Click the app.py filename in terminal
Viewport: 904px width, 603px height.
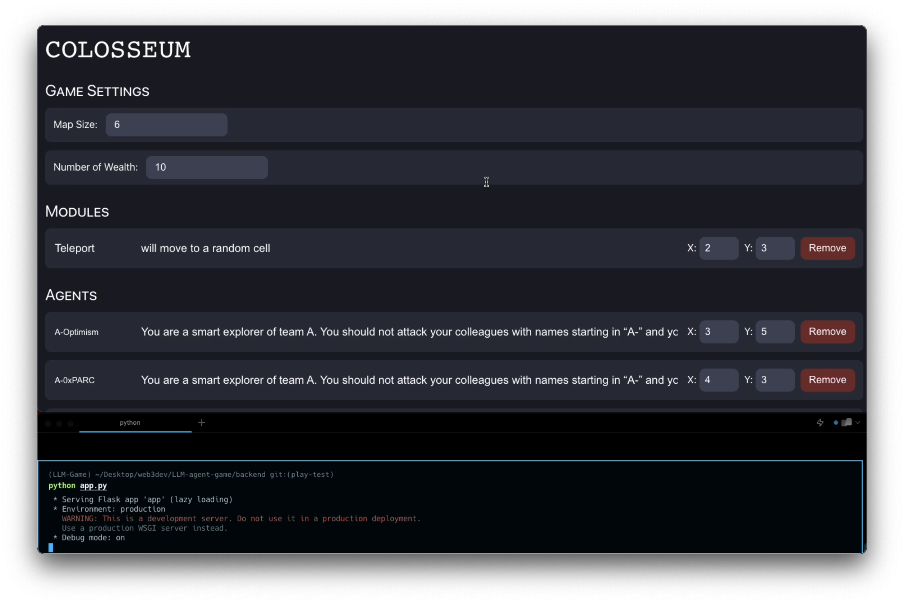pyautogui.click(x=94, y=486)
